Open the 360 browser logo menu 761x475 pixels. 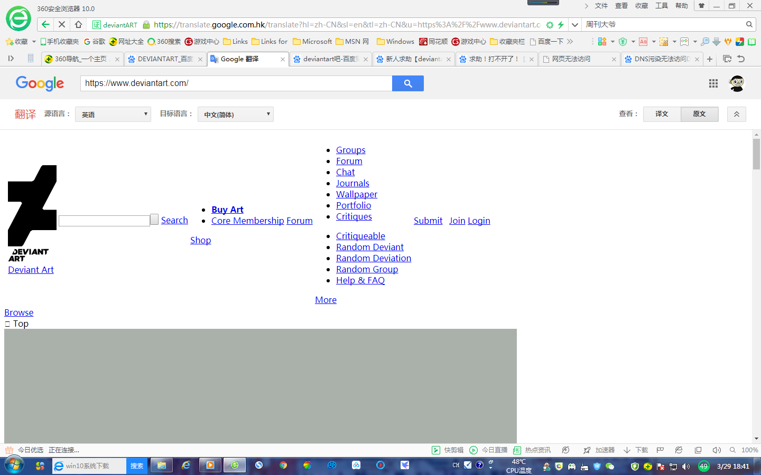18,19
